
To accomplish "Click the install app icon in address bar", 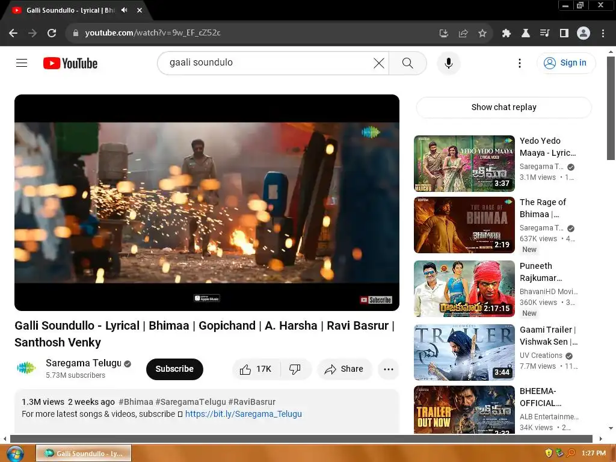I will pos(443,34).
